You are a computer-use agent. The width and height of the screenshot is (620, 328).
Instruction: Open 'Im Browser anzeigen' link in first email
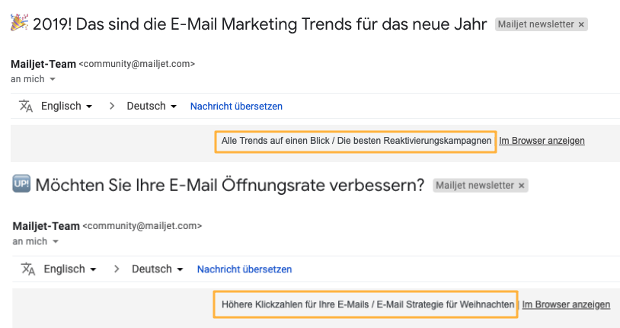[542, 141]
